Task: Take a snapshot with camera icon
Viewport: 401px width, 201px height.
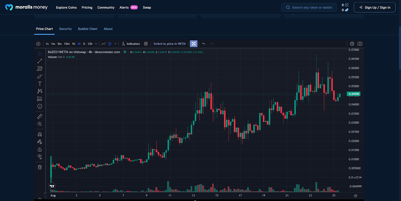Action: point(360,44)
